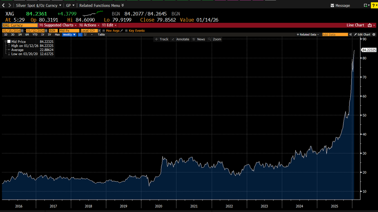This screenshot has height=212, width=378.
Task: Select the 6M range
Action: coord(27,35)
